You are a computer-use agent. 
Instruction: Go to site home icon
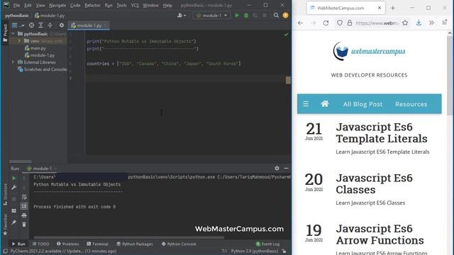coord(325,104)
